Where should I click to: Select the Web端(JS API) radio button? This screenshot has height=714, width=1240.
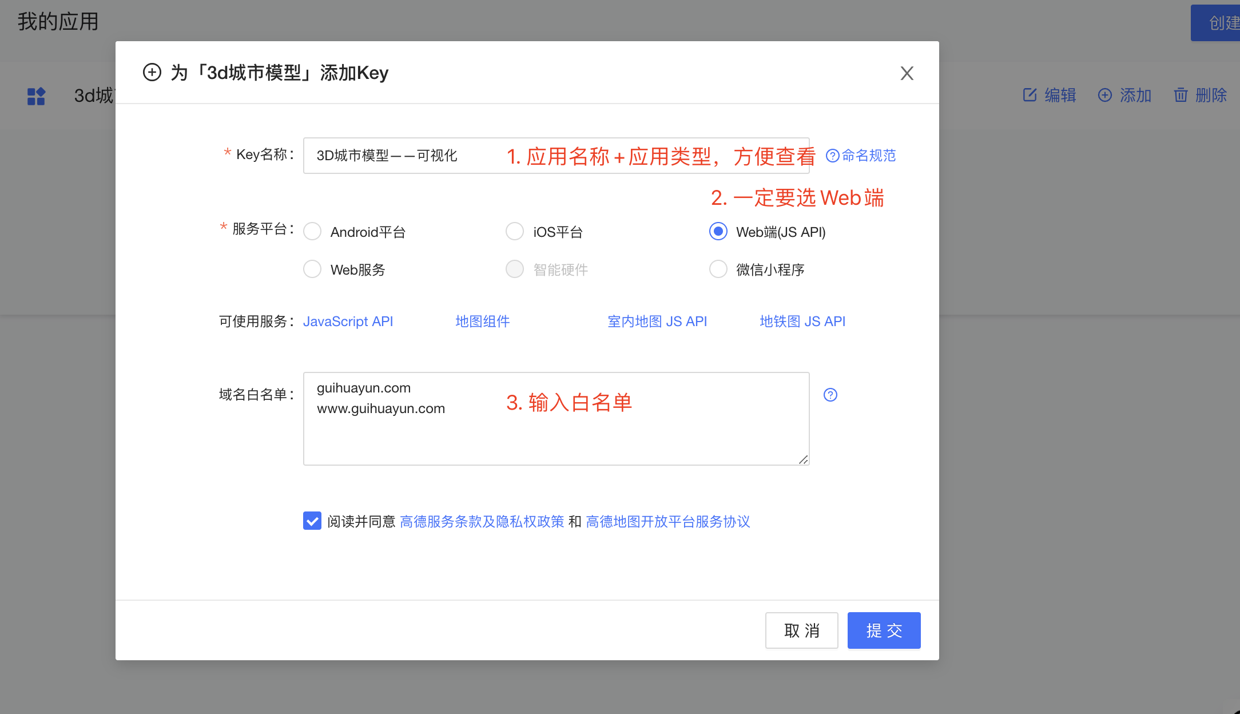(718, 232)
